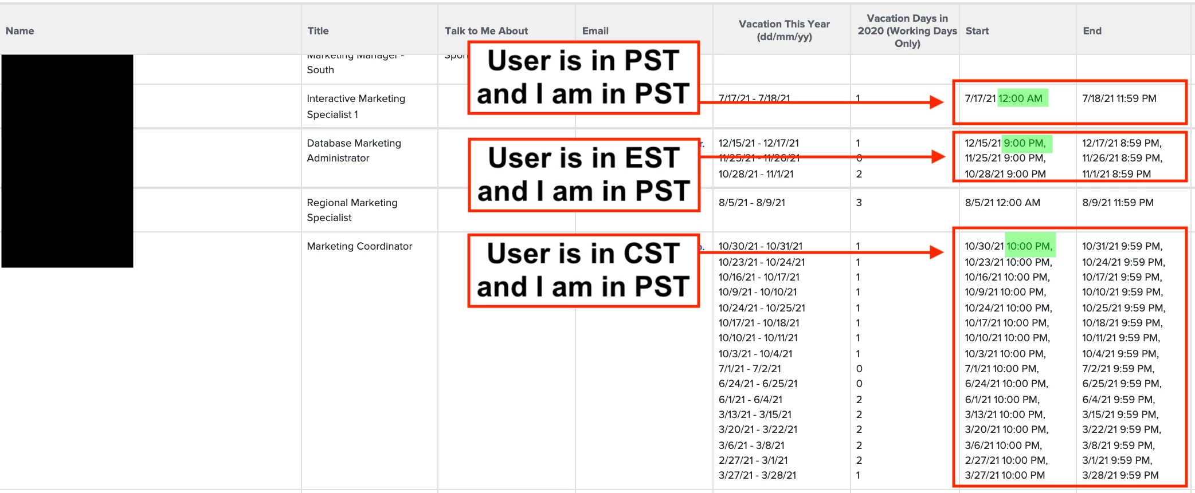1195x493 pixels.
Task: Click the end value 10/25/21 9:59 PM
Action: point(1124,308)
